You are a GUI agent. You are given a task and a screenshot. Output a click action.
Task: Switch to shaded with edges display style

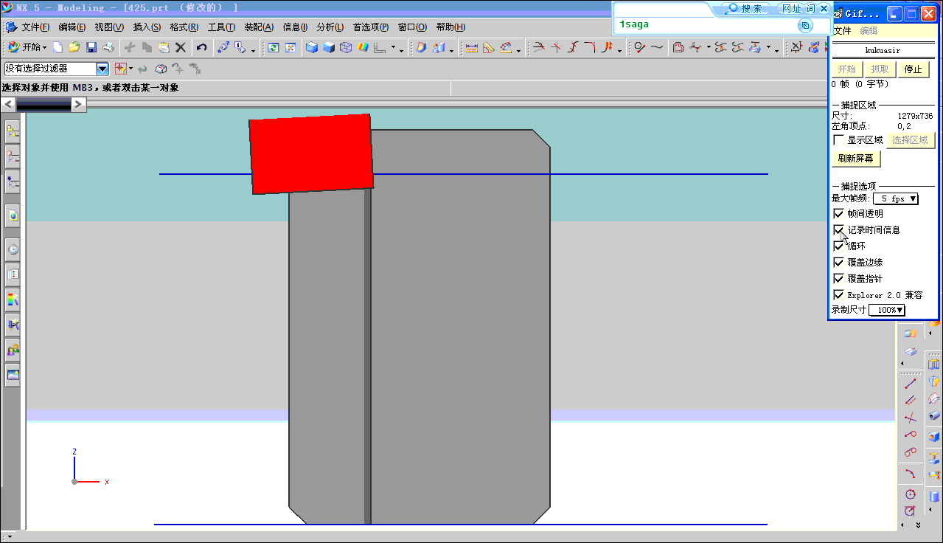(x=312, y=47)
